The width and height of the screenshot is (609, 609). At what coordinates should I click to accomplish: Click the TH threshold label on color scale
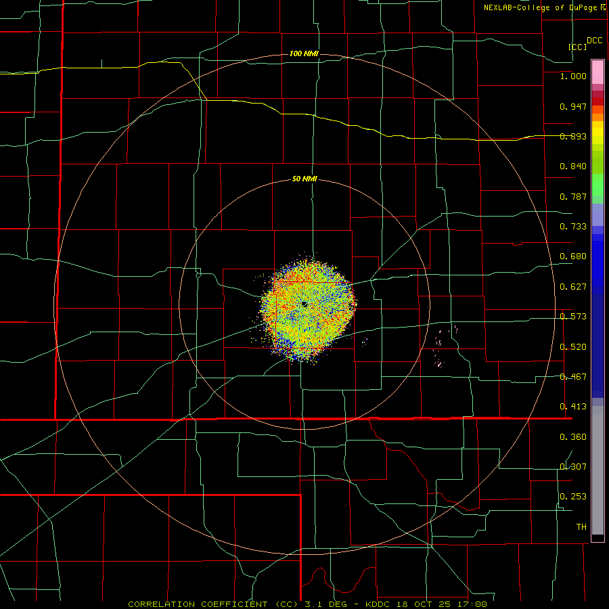(x=581, y=527)
